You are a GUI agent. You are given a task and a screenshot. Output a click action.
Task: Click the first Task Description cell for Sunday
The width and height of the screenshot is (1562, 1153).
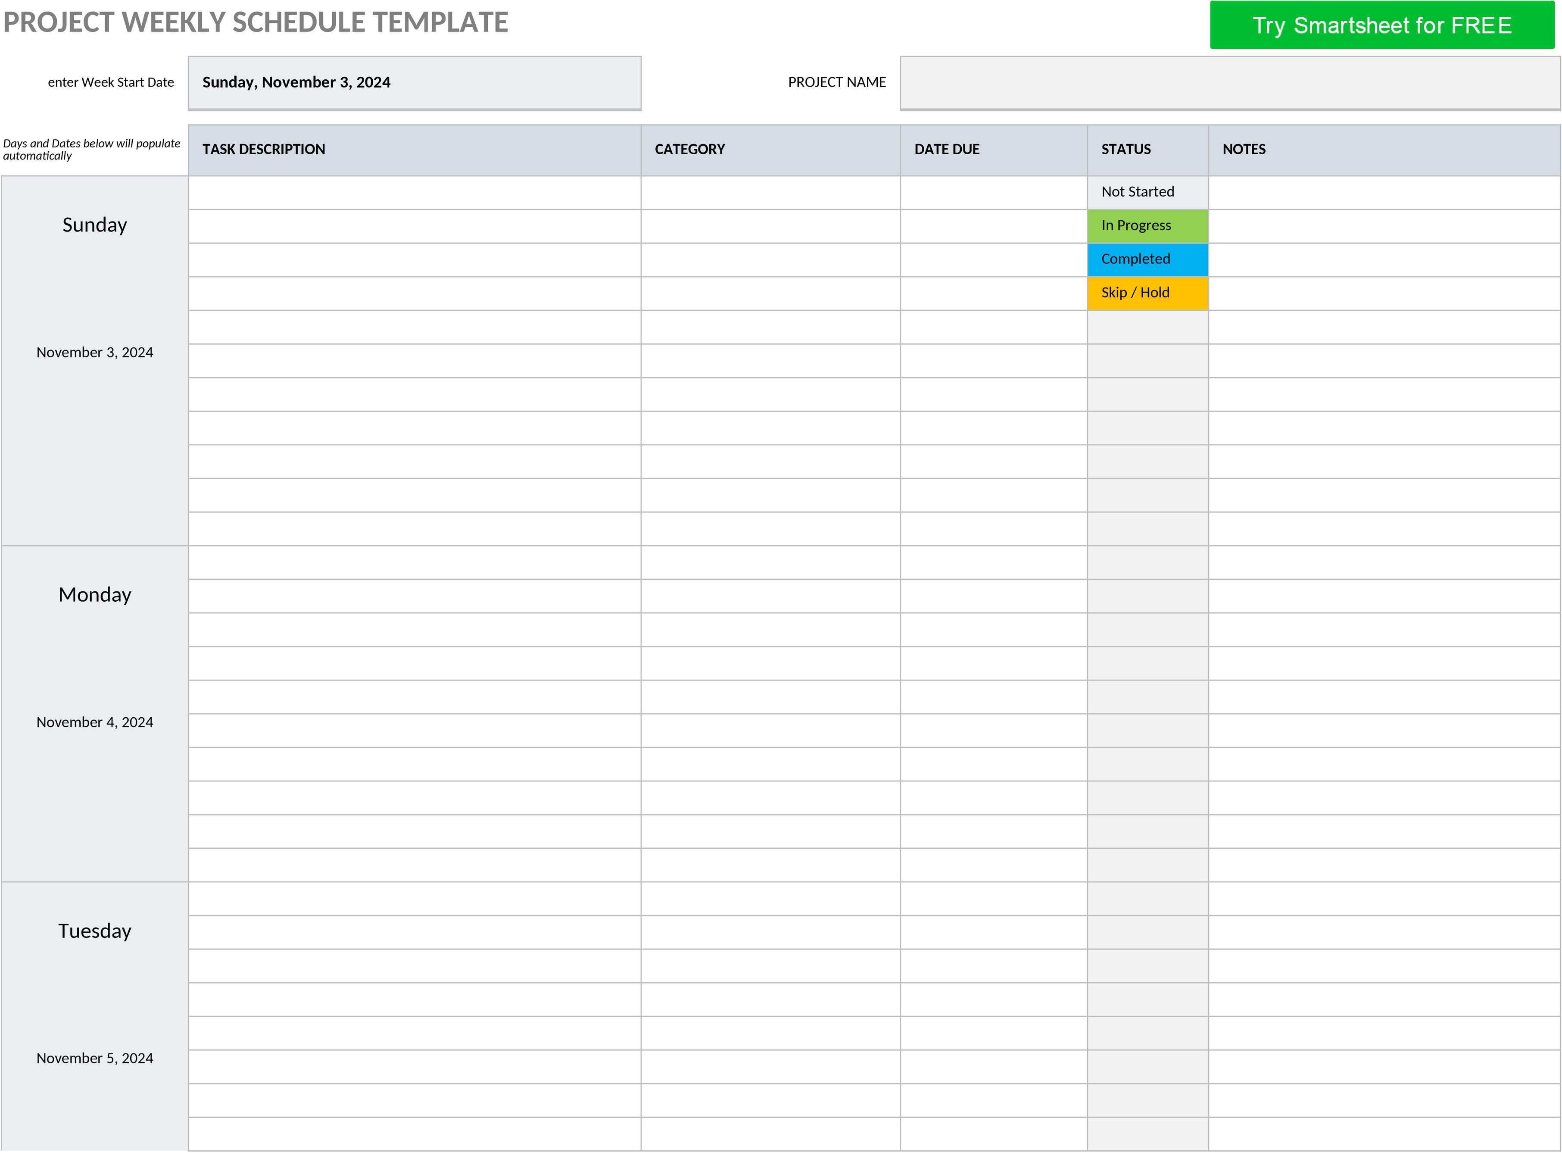[415, 193]
